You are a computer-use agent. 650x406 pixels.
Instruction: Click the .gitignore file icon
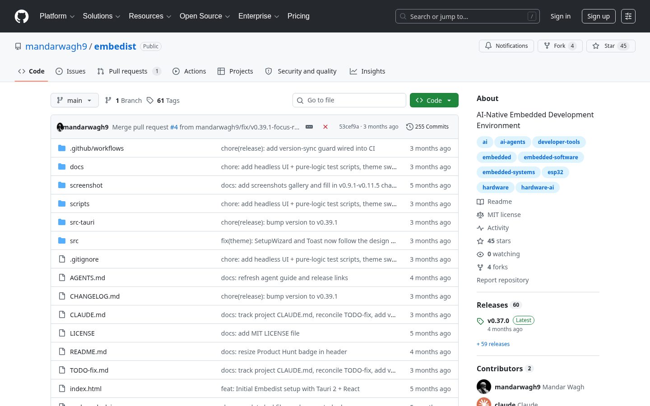62,259
